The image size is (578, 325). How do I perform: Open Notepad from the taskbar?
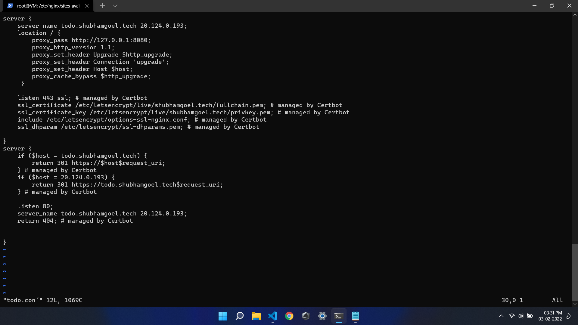click(x=356, y=316)
